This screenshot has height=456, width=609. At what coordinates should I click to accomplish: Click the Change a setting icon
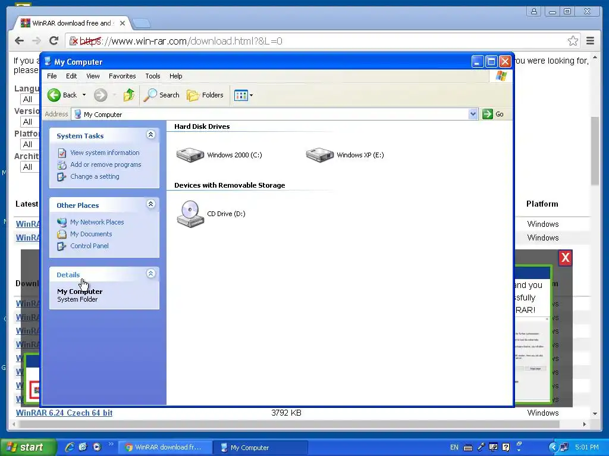tap(62, 177)
